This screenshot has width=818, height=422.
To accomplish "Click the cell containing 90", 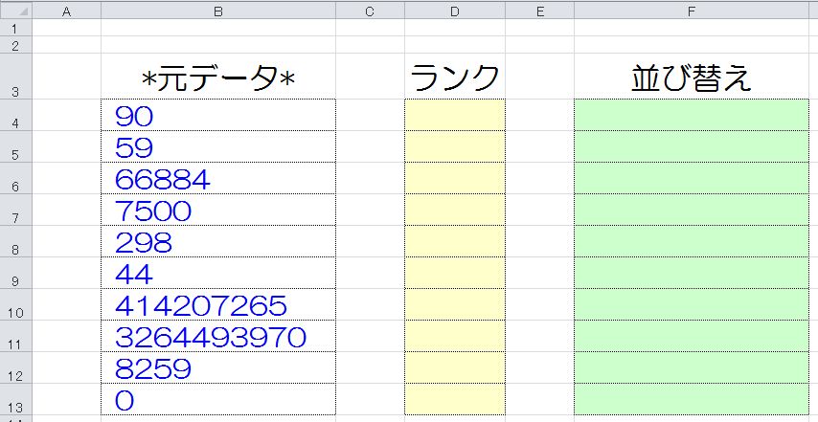I will click(x=218, y=115).
